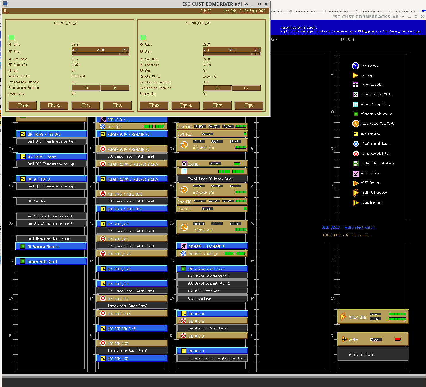Click the RF Set slider in LSC-MOD_RF9_AM
The width and height of the screenshot is (426, 387).
100,54
